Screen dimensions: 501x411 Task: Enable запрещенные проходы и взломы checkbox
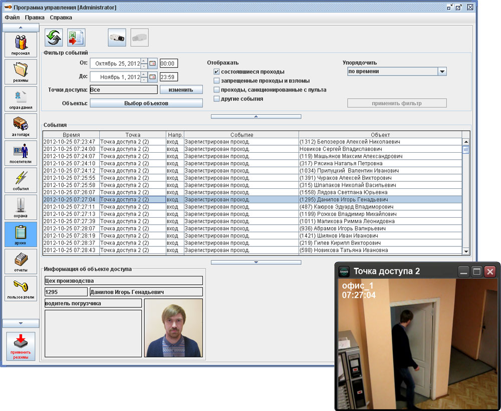pos(217,81)
